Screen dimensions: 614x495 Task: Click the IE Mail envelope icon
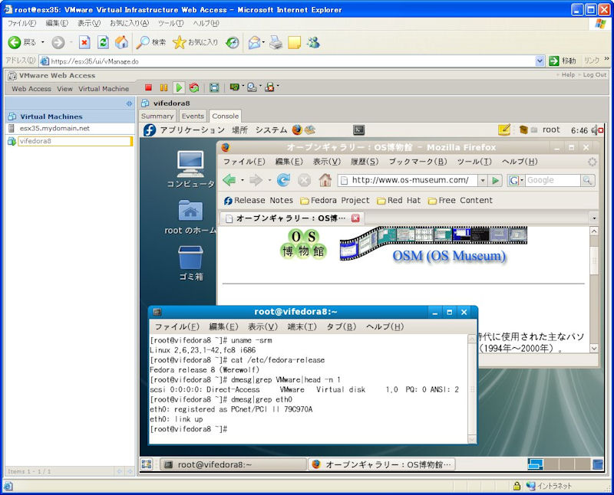(254, 42)
